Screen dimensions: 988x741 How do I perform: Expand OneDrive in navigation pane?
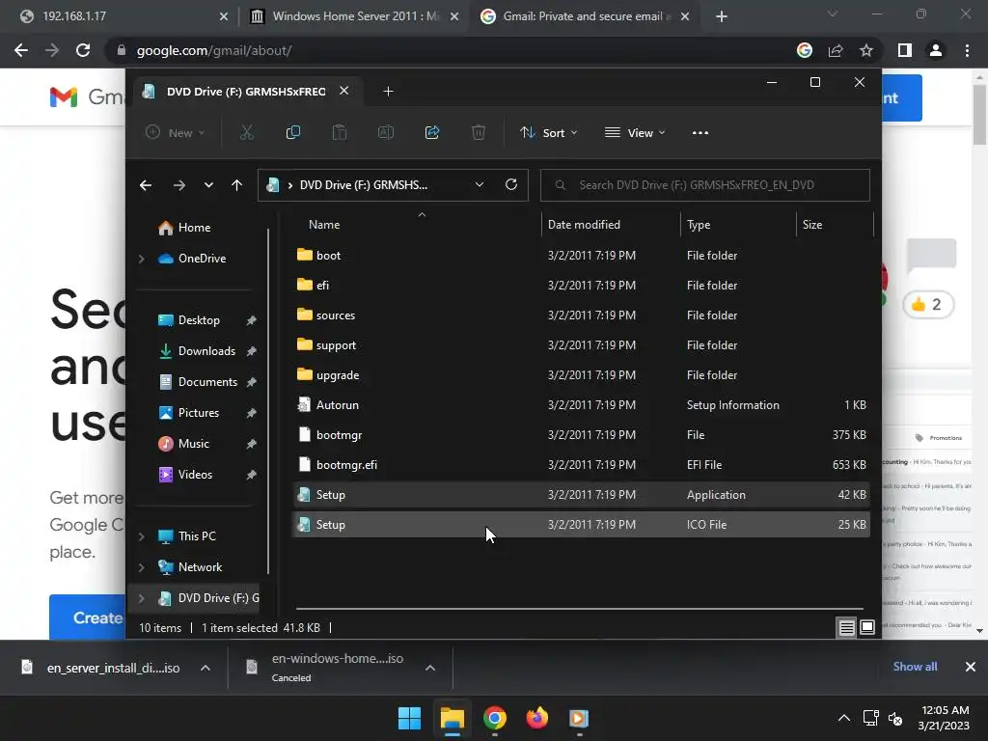point(142,259)
